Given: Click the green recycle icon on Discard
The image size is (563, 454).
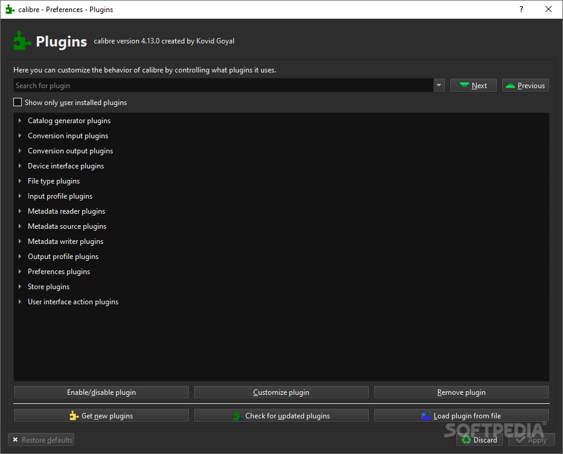Looking at the screenshot, I should pos(466,440).
